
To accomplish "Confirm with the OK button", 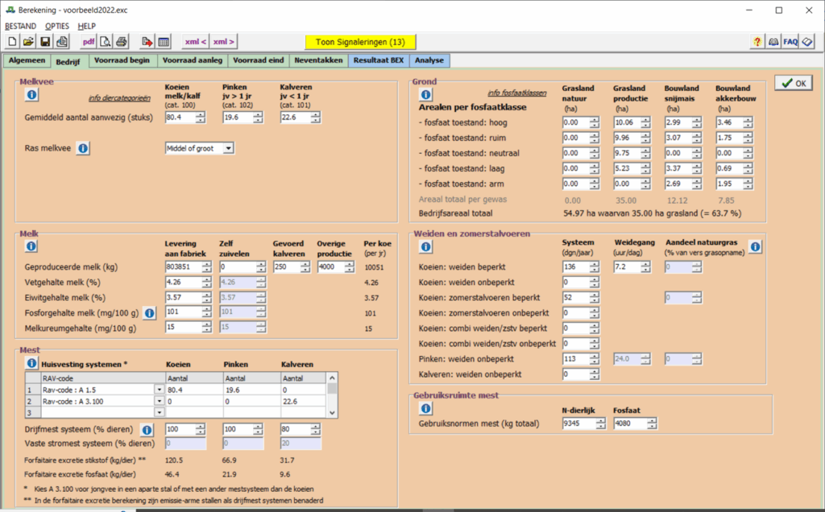I will [793, 83].
